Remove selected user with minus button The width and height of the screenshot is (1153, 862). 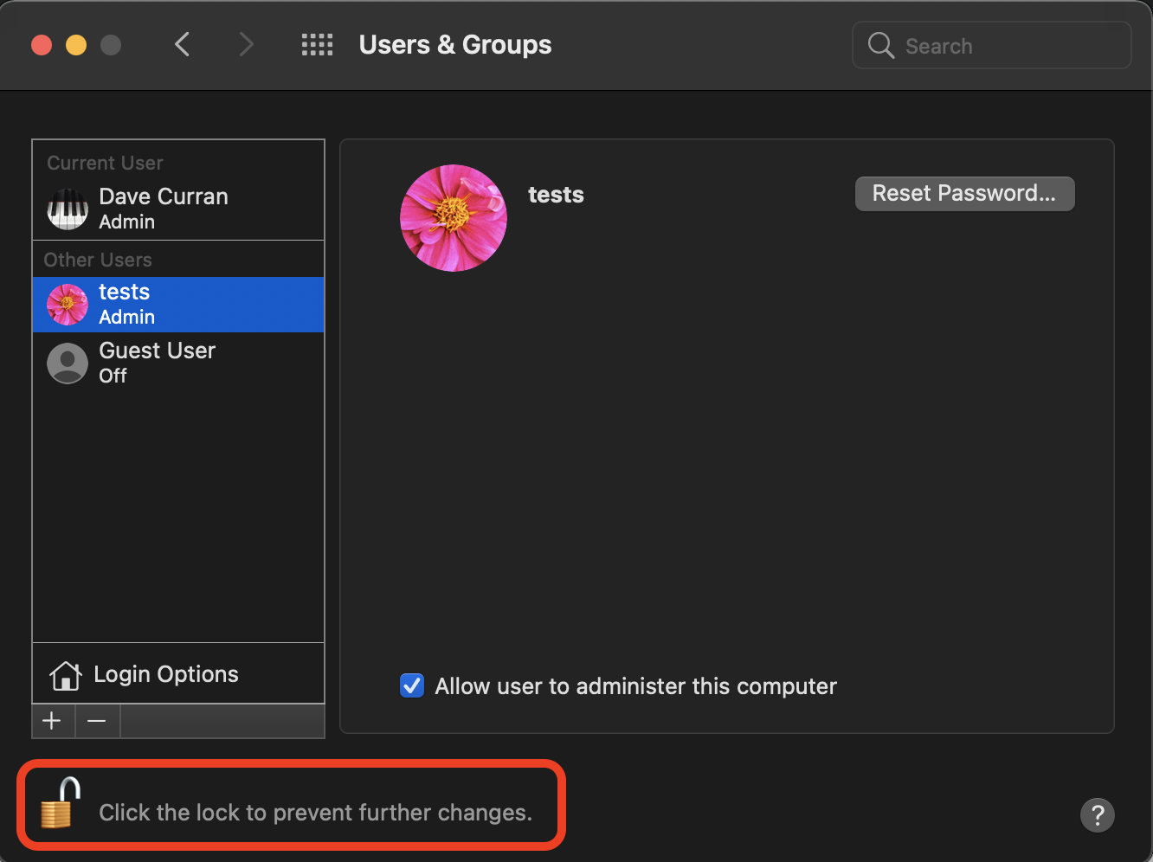[97, 721]
